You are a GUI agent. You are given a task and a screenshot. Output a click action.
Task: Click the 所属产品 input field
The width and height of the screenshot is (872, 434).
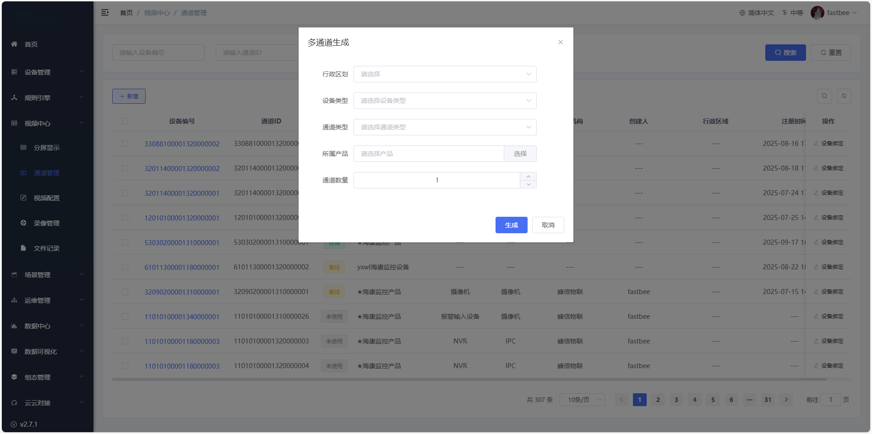(x=428, y=154)
